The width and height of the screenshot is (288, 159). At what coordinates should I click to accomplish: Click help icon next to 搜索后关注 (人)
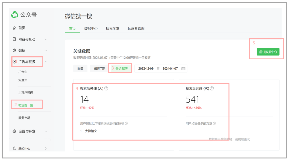click(106, 88)
